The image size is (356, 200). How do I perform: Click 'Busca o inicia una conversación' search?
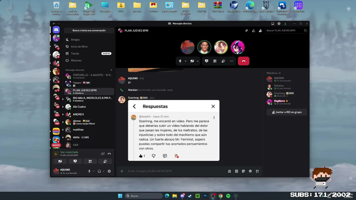click(x=89, y=31)
